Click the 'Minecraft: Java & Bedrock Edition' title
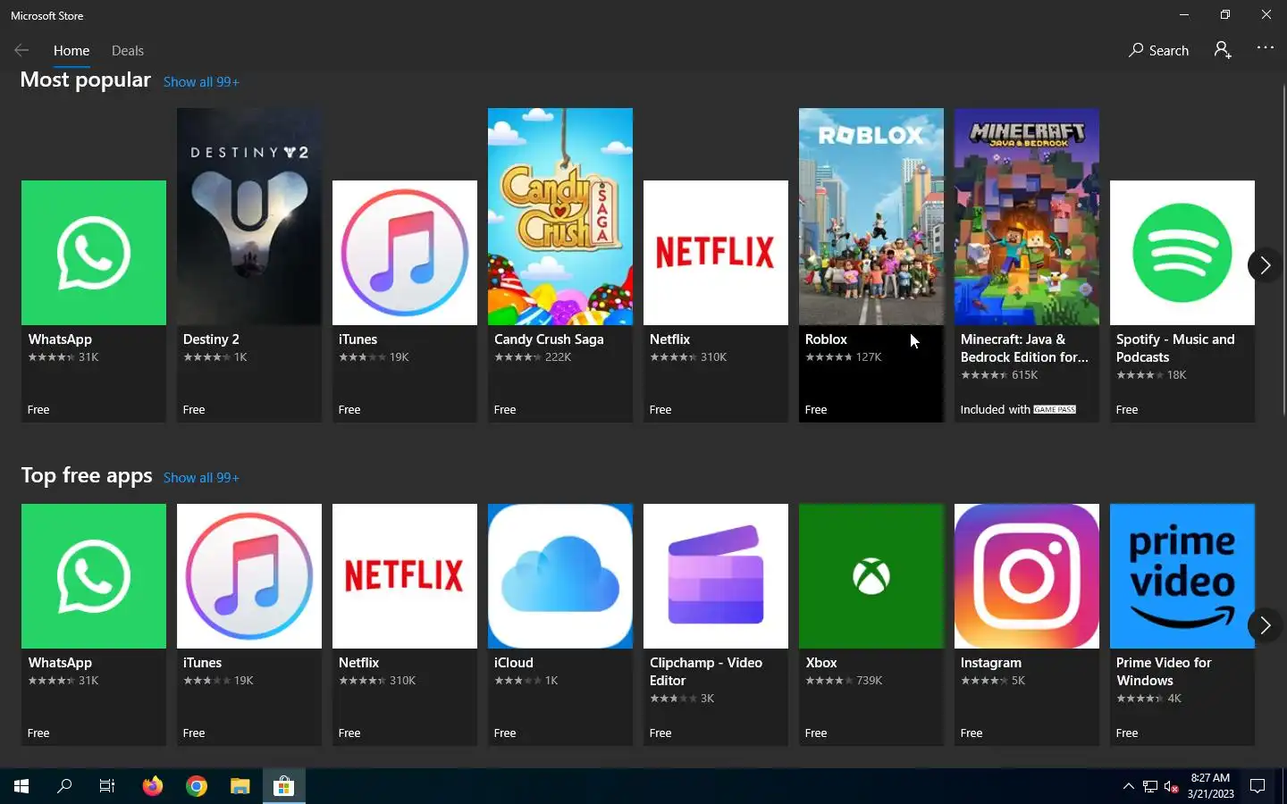The image size is (1287, 804). 1024,348
